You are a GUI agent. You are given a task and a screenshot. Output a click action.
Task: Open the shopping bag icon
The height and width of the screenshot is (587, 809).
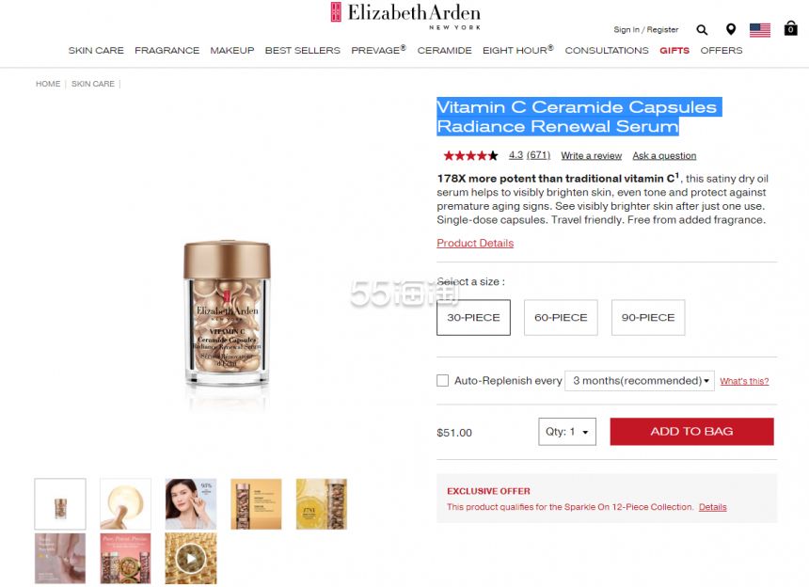click(790, 28)
